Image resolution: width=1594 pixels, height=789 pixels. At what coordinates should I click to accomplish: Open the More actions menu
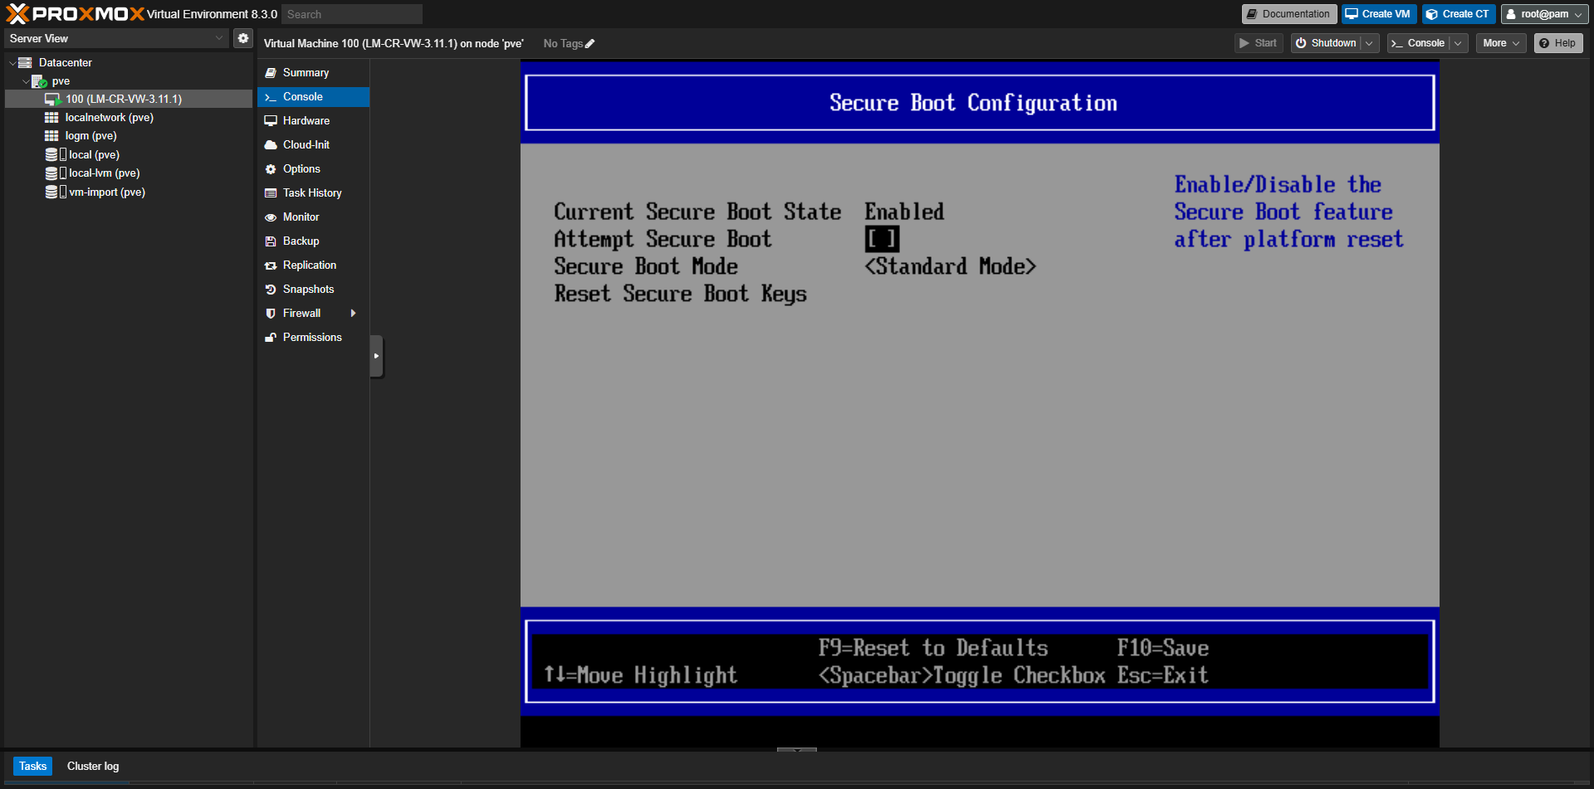coord(1500,42)
